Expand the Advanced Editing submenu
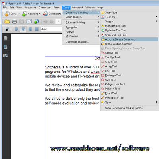This screenshot has width=159, height=159. 81,23
